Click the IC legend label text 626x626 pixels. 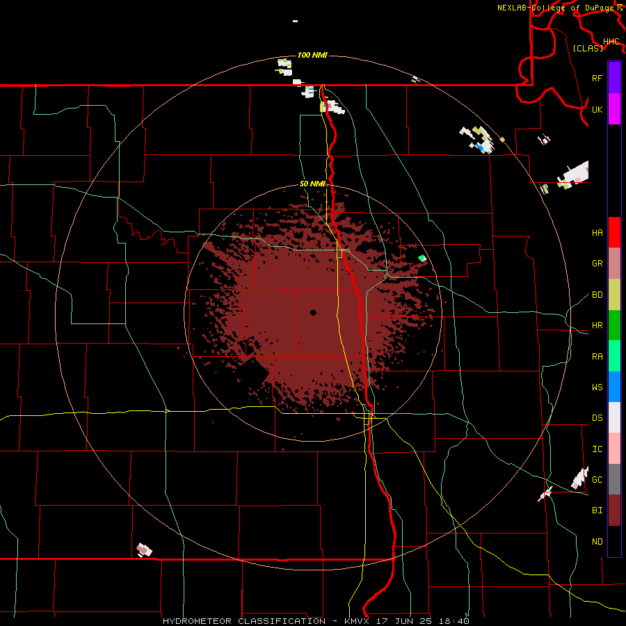point(597,449)
